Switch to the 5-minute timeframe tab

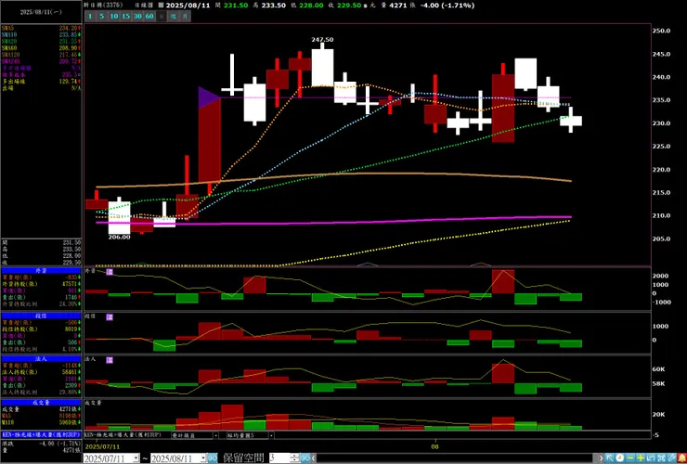click(101, 16)
